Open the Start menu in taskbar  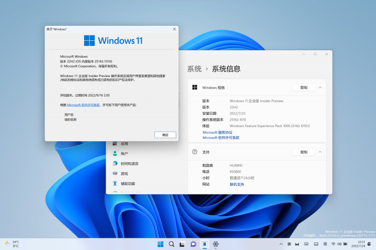[x=160, y=244]
